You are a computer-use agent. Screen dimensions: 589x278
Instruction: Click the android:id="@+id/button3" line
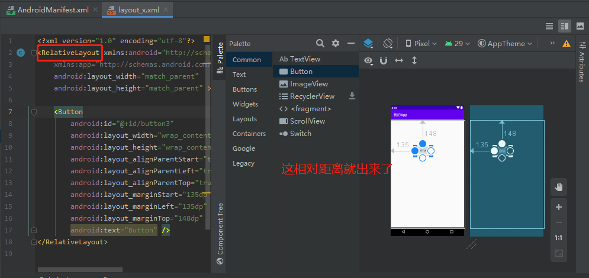coord(122,124)
